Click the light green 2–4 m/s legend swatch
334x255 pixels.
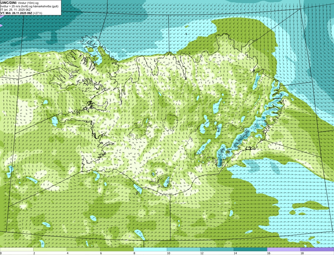(50, 250)
